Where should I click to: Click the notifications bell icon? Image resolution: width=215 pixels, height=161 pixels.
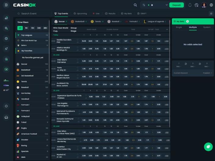pos(190,5)
